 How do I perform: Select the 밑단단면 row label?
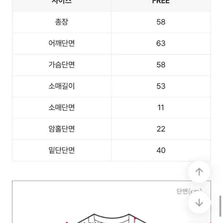coord(61,150)
